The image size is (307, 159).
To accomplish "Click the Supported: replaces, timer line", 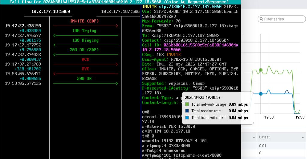I will tap(173, 83).
